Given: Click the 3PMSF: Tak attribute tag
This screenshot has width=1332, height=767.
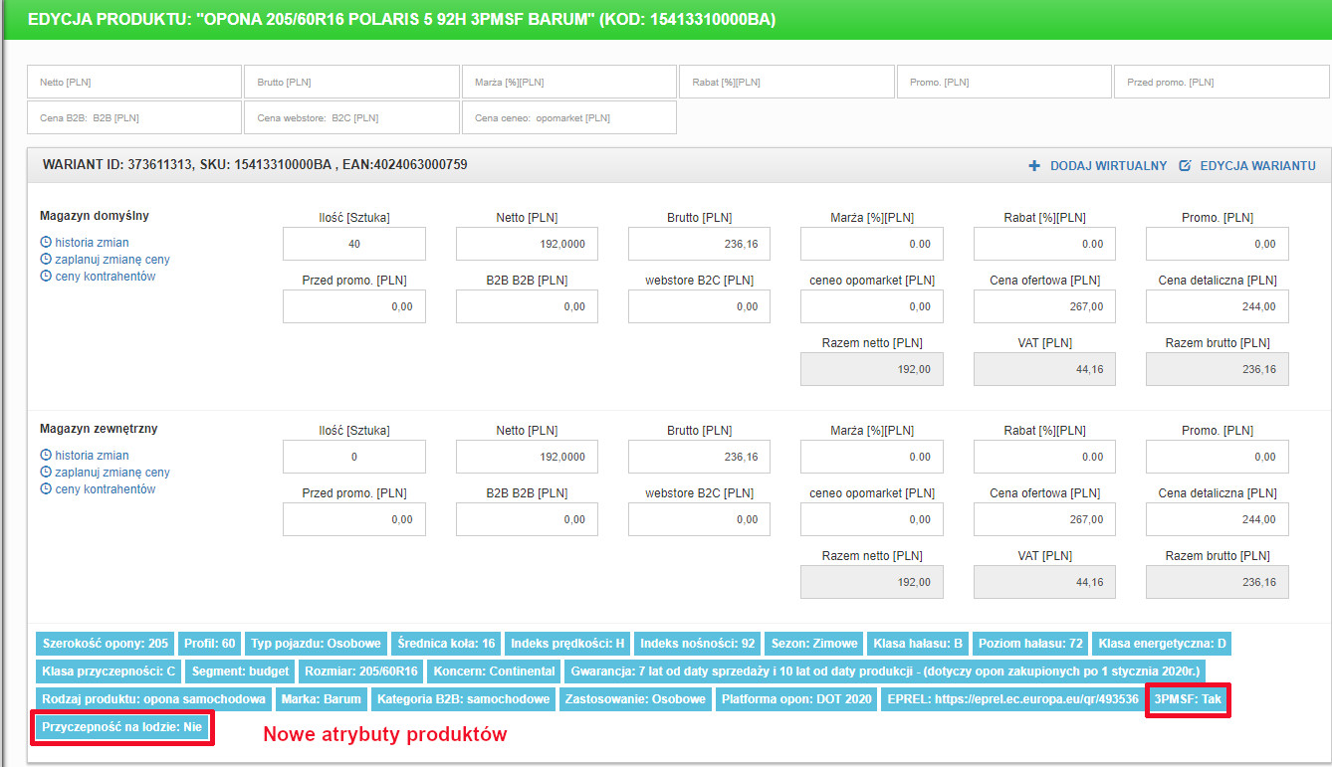Looking at the screenshot, I should pyautogui.click(x=1187, y=699).
